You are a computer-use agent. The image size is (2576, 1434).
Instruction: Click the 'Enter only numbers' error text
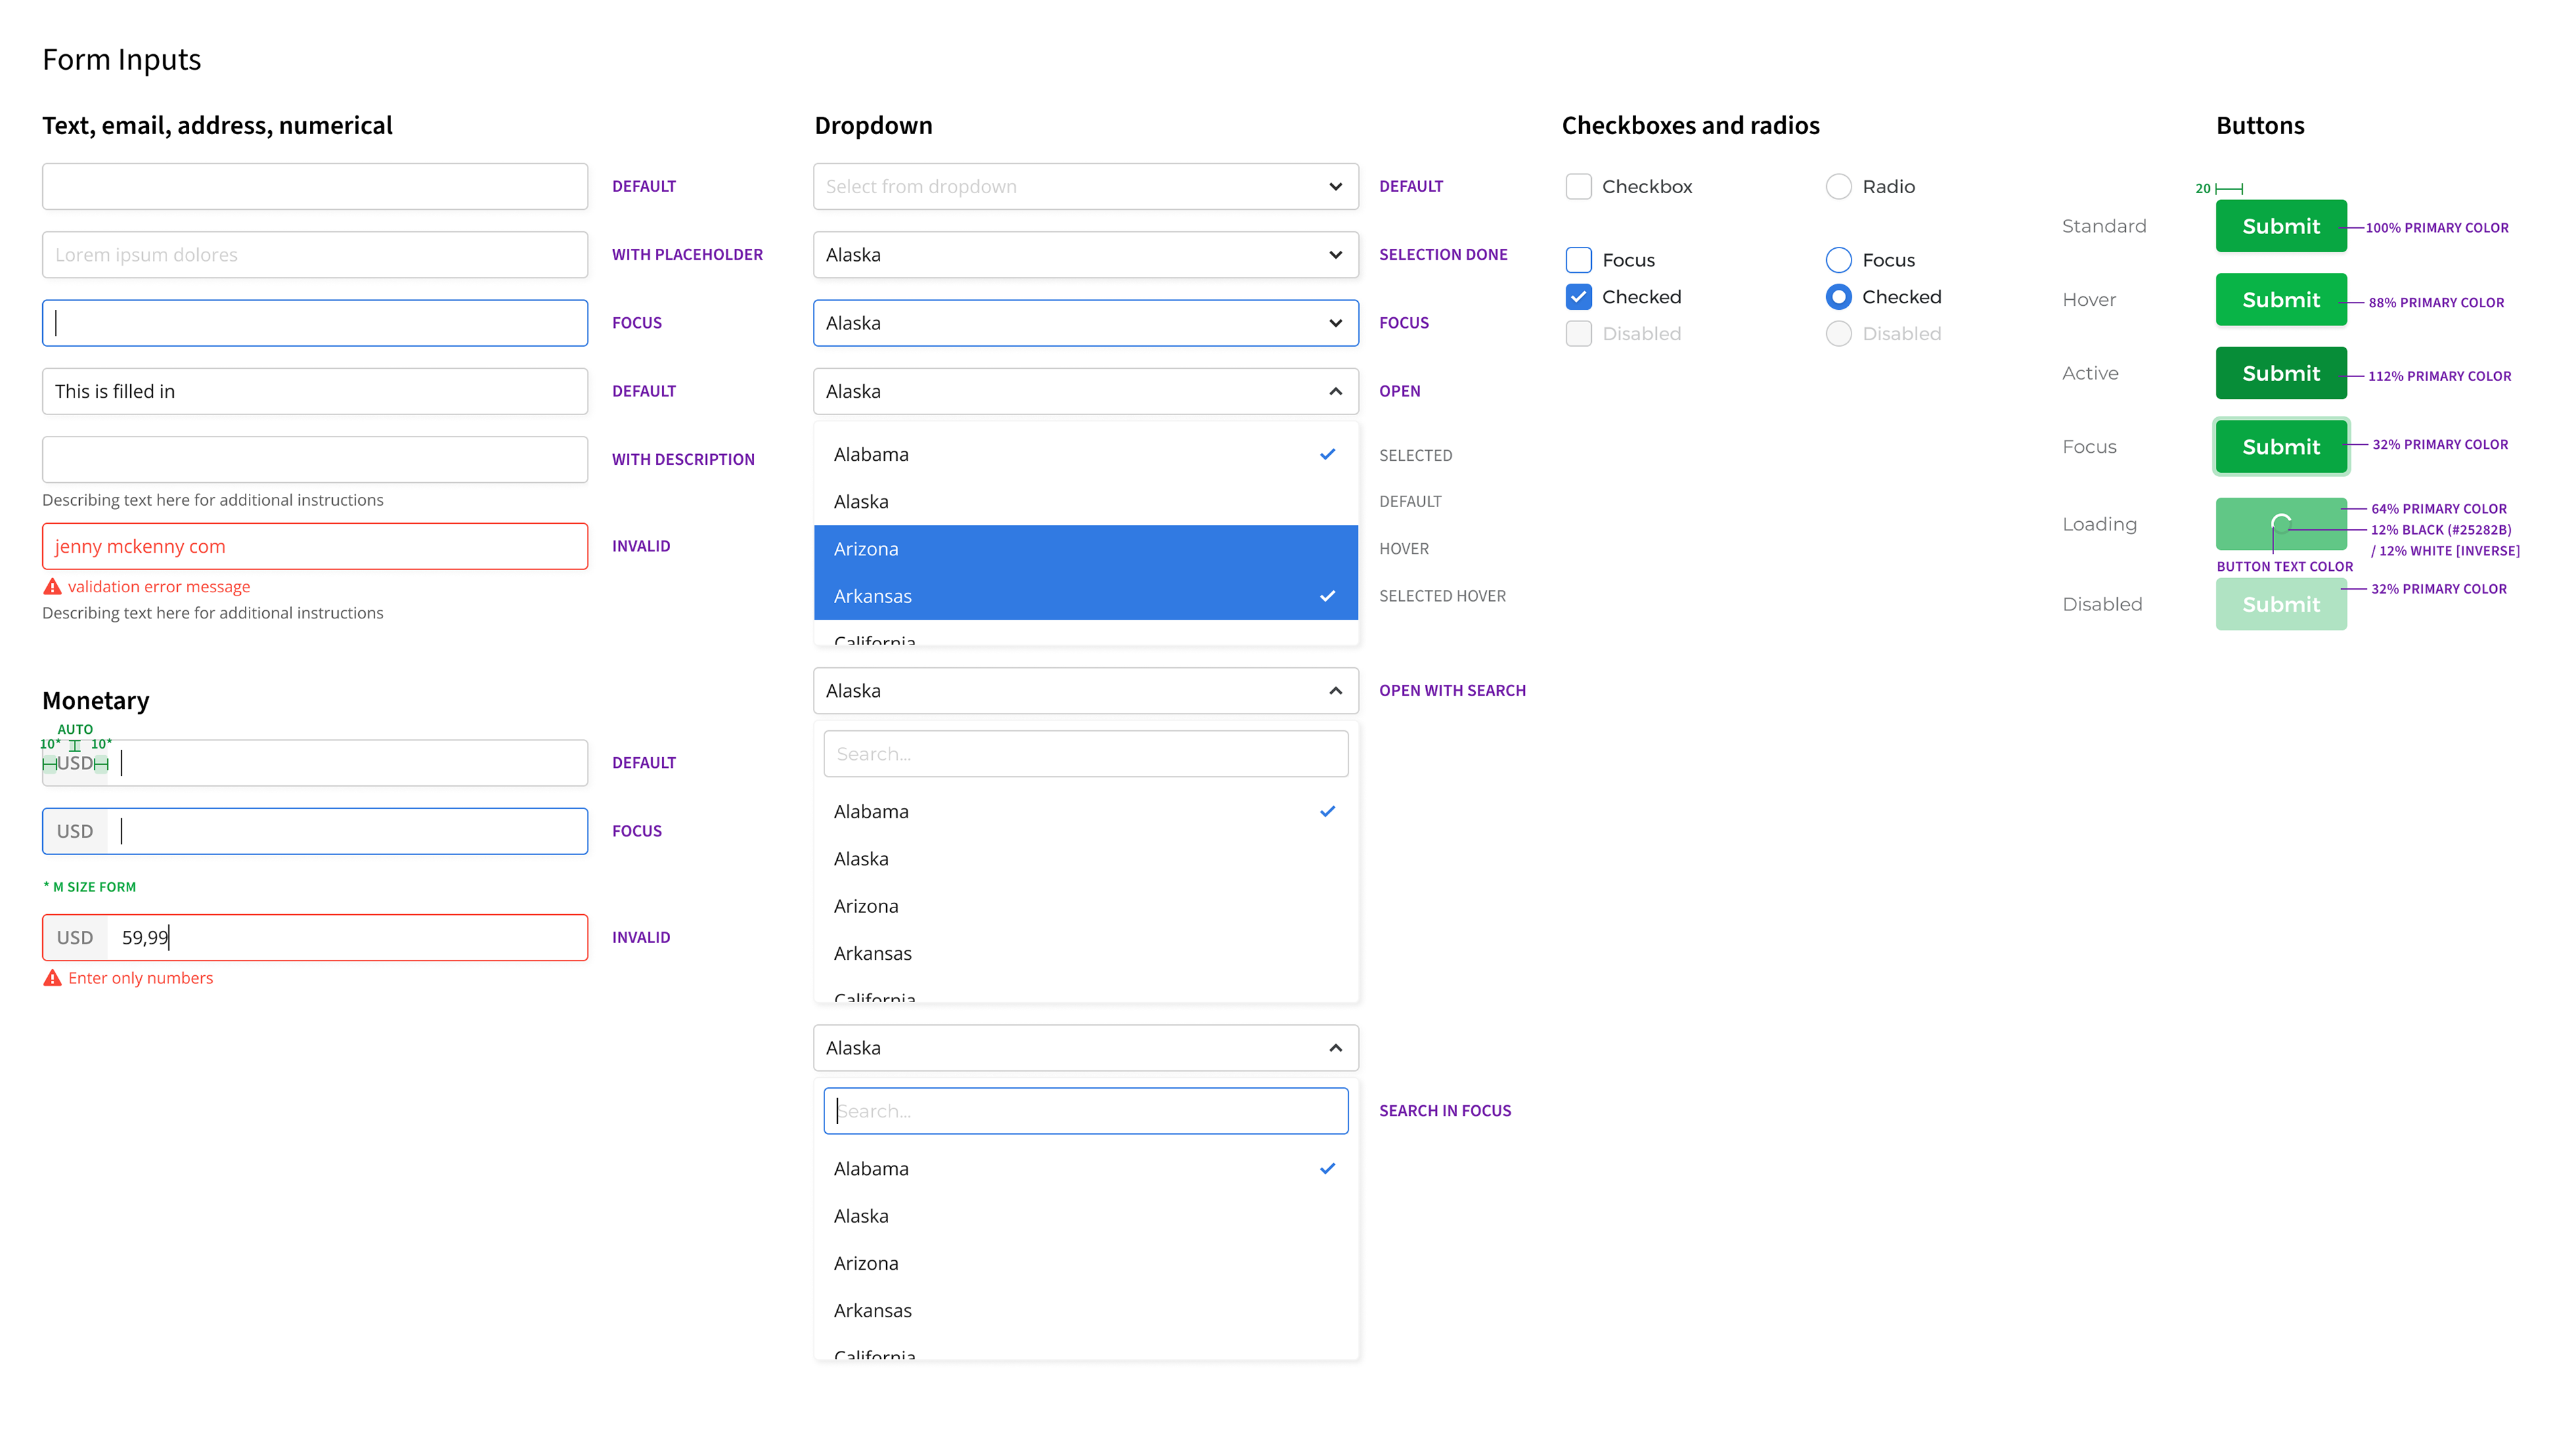tap(140, 978)
